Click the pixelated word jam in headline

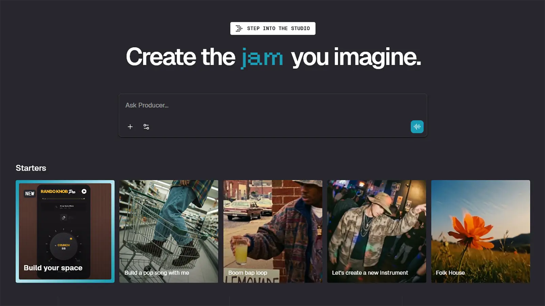click(262, 58)
